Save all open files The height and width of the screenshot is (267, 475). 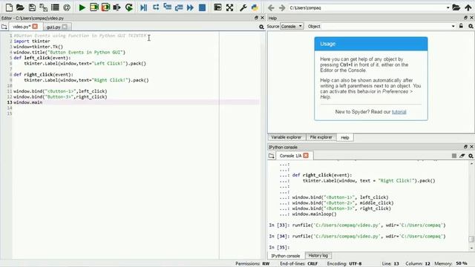pyautogui.click(x=43, y=7)
